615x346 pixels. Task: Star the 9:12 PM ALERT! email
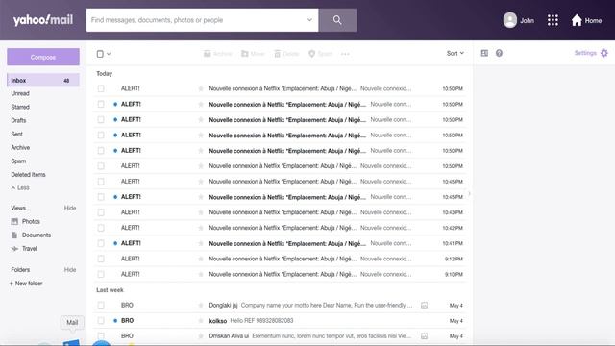[201, 259]
